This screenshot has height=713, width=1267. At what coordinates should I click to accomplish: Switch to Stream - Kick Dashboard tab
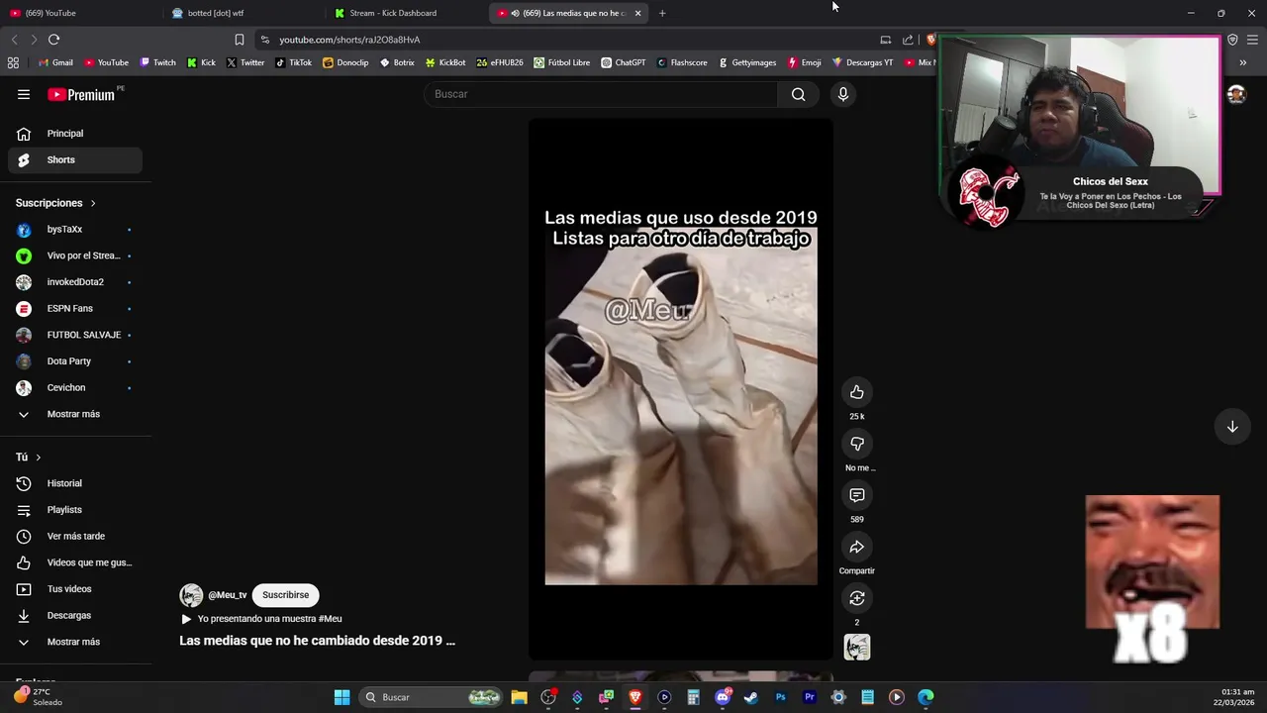click(x=406, y=13)
